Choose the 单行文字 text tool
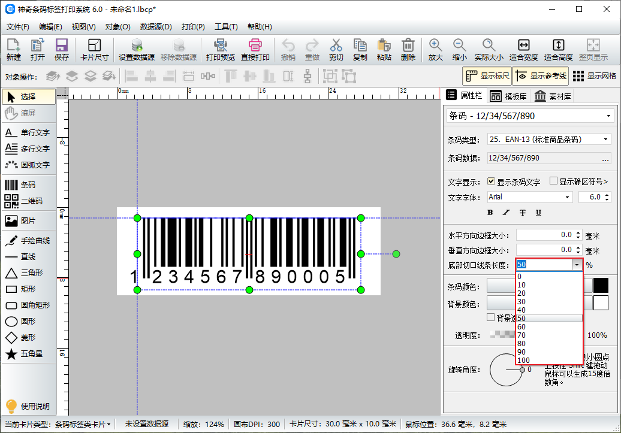This screenshot has height=433, width=621. [x=29, y=132]
